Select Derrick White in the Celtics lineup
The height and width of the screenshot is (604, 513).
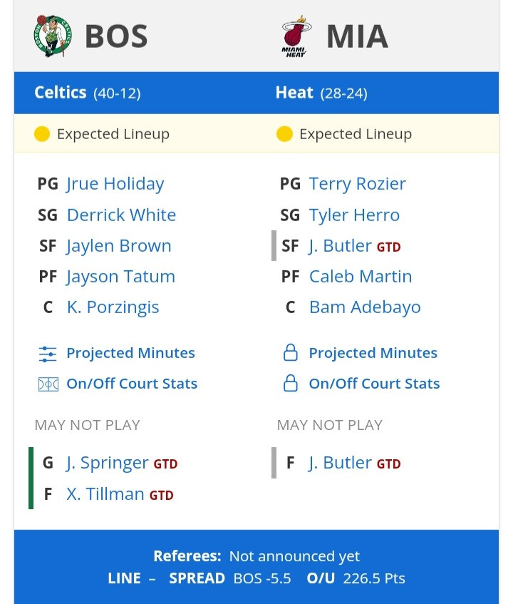pos(121,215)
